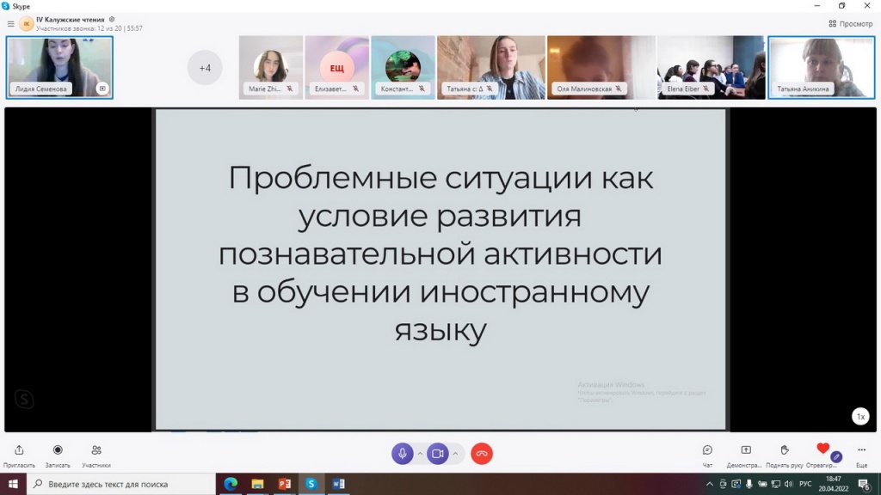Open the Еще more options menu

(861, 450)
